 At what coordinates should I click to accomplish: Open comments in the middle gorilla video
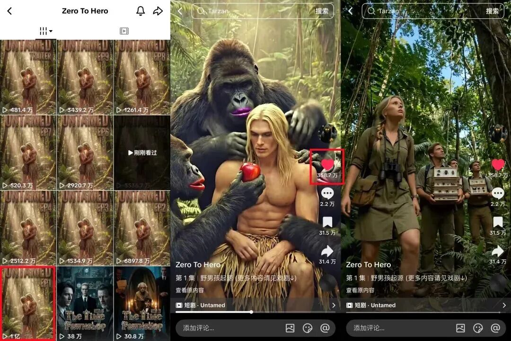[327, 194]
